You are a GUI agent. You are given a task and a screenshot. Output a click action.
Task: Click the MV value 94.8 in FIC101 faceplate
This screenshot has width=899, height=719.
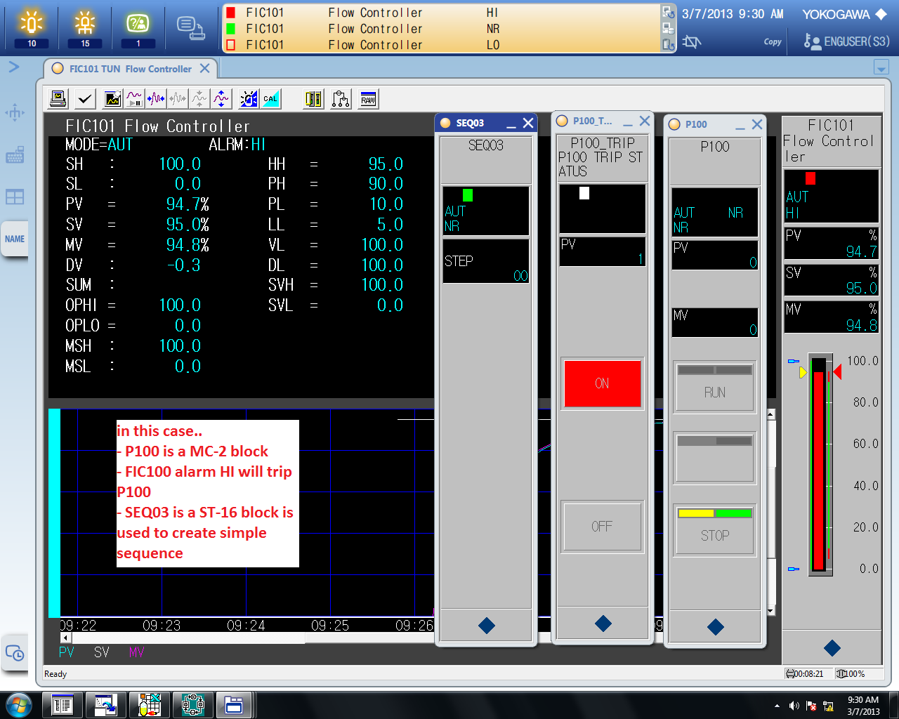[x=861, y=325]
